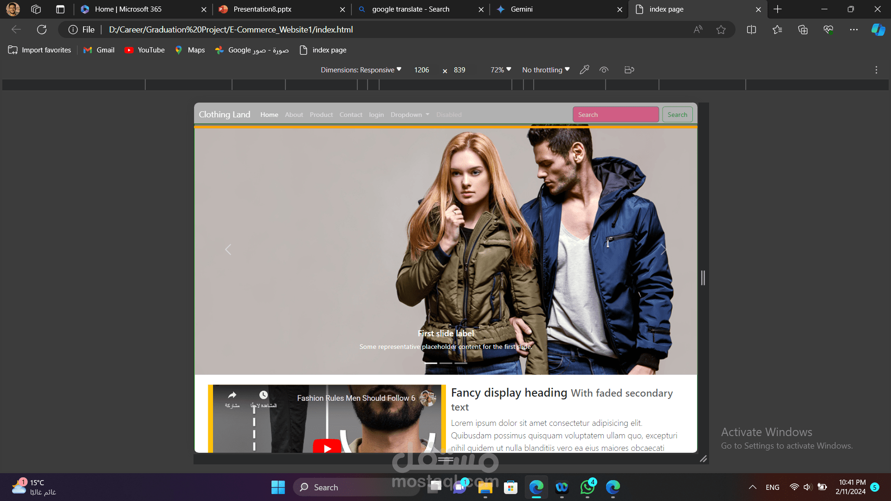
Task: Open the Maps bookmark
Action: coord(190,50)
